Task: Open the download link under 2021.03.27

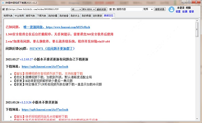Action: (x=45, y=67)
